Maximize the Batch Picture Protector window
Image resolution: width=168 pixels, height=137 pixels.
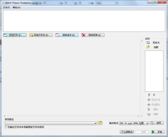point(155,2)
